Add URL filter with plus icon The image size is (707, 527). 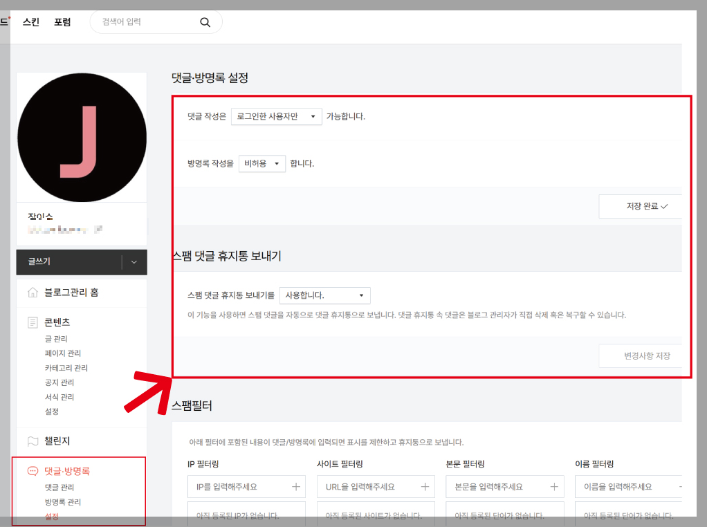click(425, 486)
